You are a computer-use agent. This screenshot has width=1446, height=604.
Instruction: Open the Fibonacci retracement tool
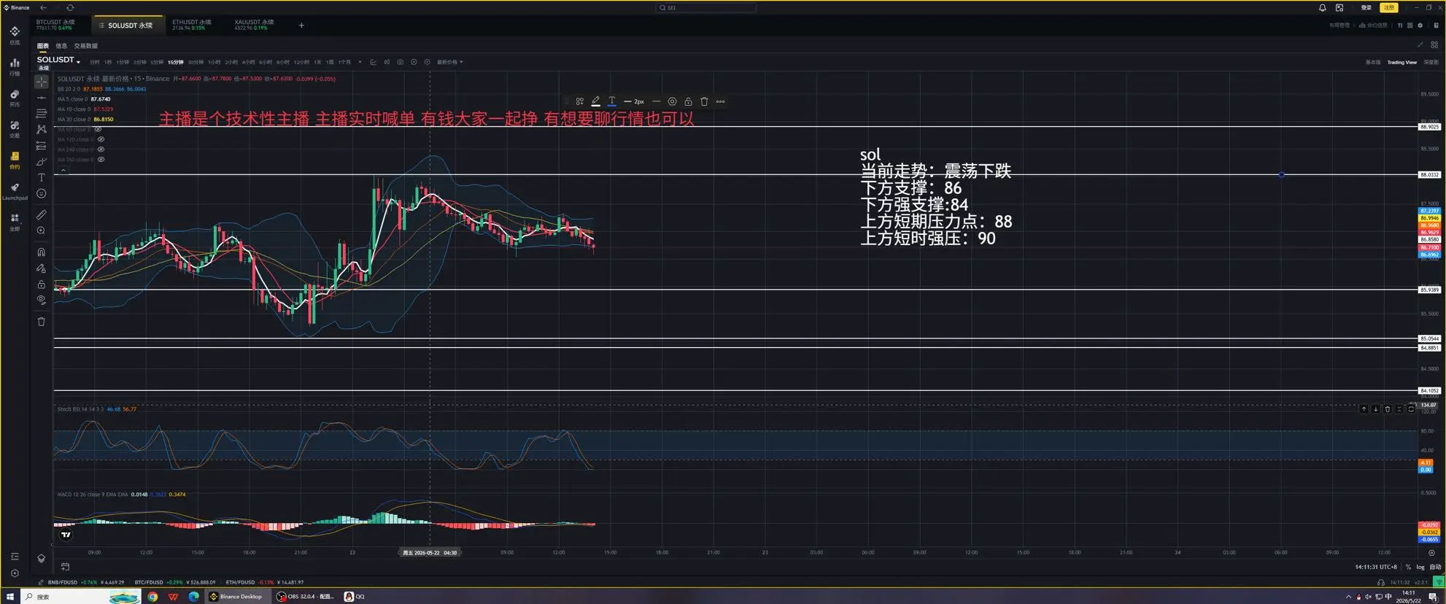pos(42,113)
